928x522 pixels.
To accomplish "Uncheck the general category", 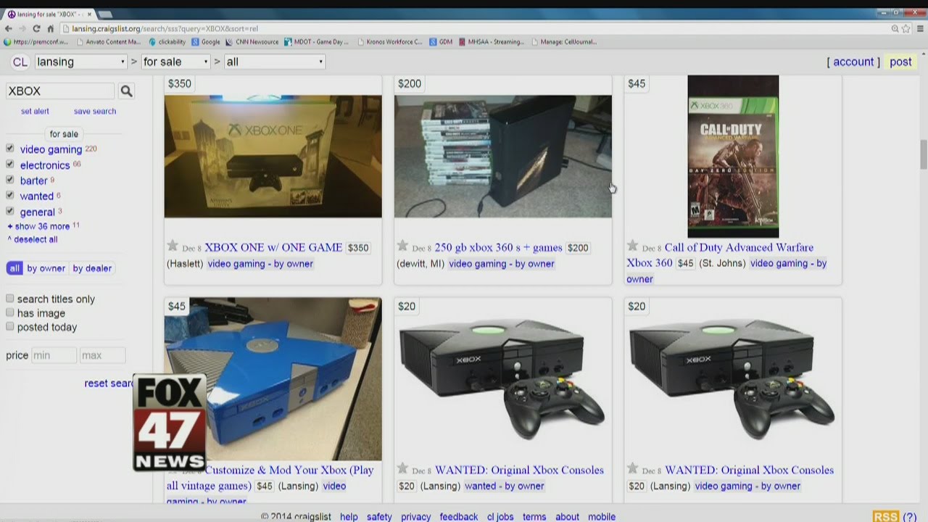I will coord(10,211).
